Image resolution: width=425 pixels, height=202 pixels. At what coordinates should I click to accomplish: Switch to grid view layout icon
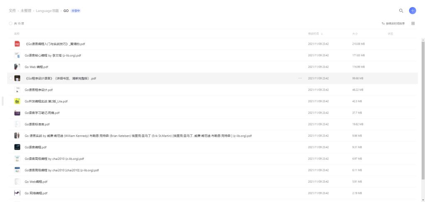413,24
